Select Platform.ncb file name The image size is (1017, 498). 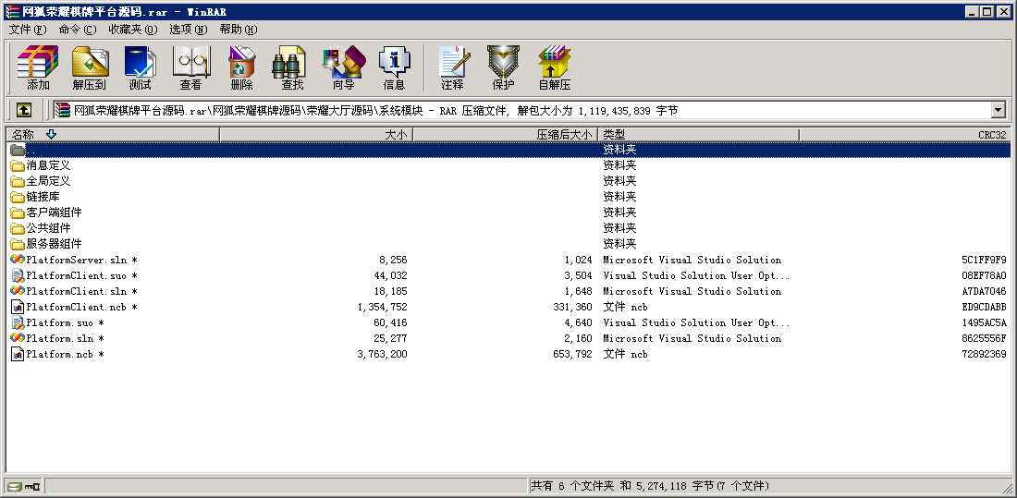click(x=65, y=354)
